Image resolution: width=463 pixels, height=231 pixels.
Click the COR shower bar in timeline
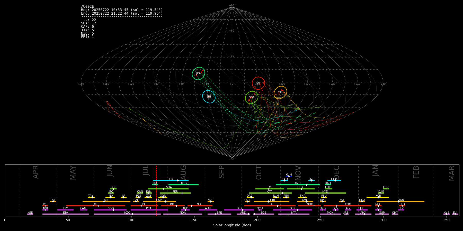(113, 189)
